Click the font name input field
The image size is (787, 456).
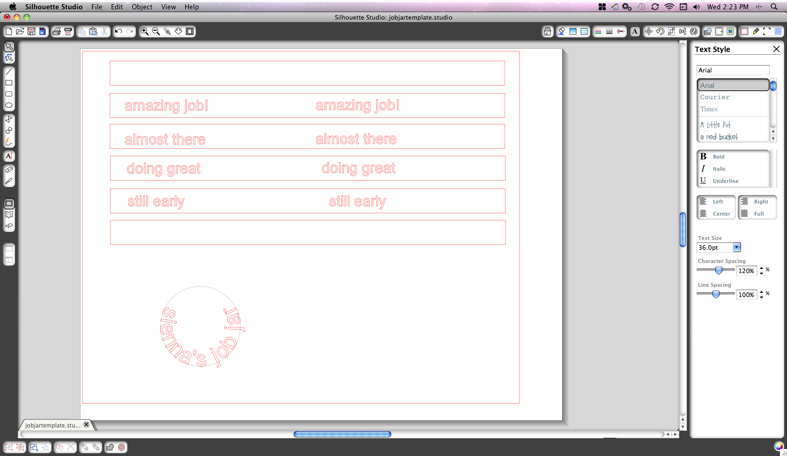click(733, 70)
